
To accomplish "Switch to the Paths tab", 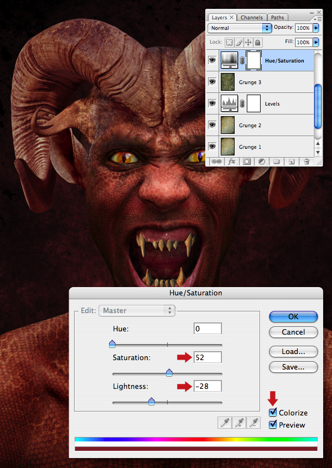I will click(278, 18).
